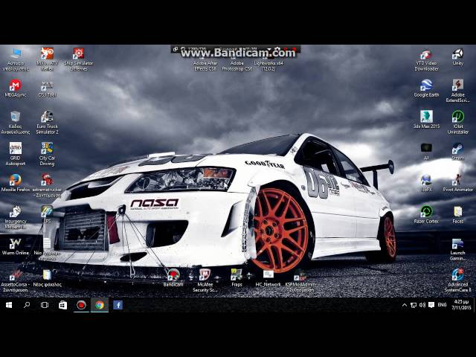Viewport: 476px width, 357px height.
Task: Open the Windows Store taskbar icon
Action: tap(62, 305)
